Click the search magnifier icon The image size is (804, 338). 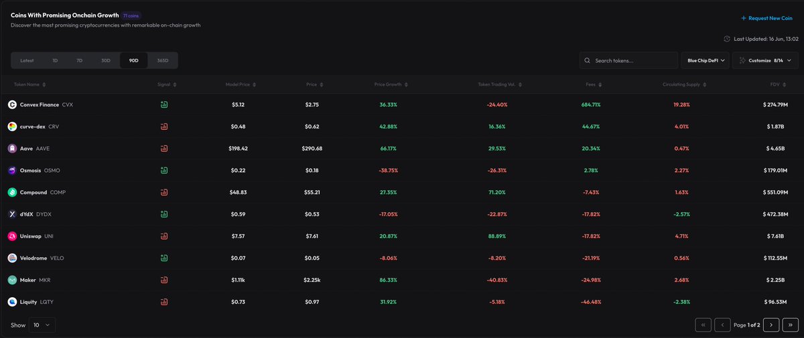point(588,60)
